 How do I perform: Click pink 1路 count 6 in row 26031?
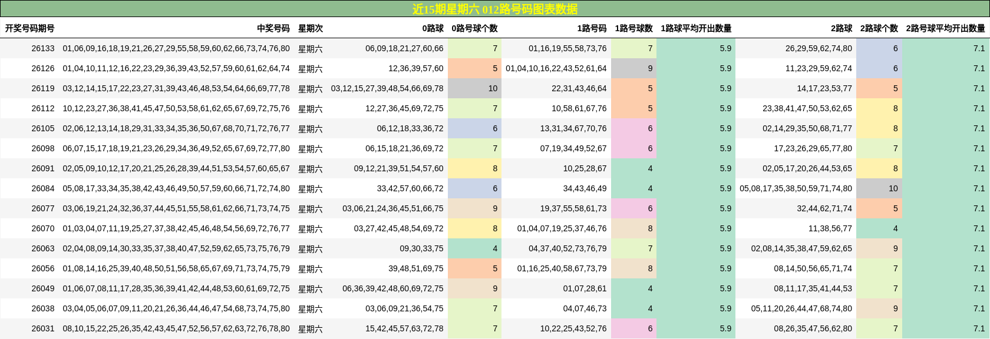pos(633,328)
